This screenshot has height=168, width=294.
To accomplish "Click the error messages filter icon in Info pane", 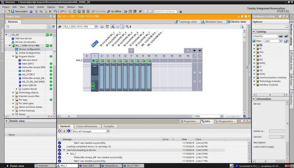I will (x=60, y=131).
